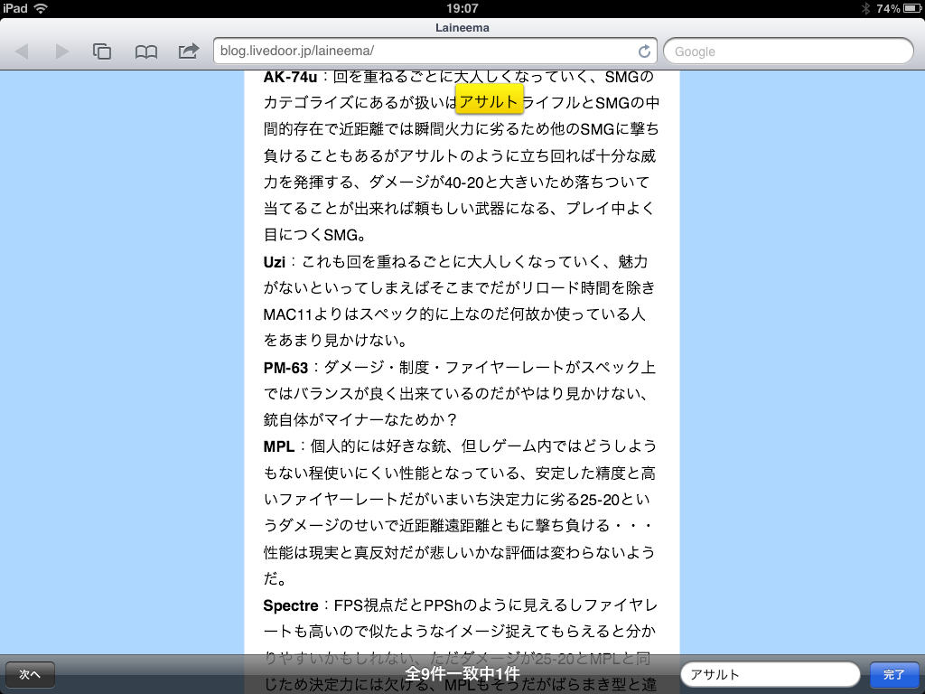
Task: Tap the Wi-Fi status icon
Action: click(x=41, y=8)
